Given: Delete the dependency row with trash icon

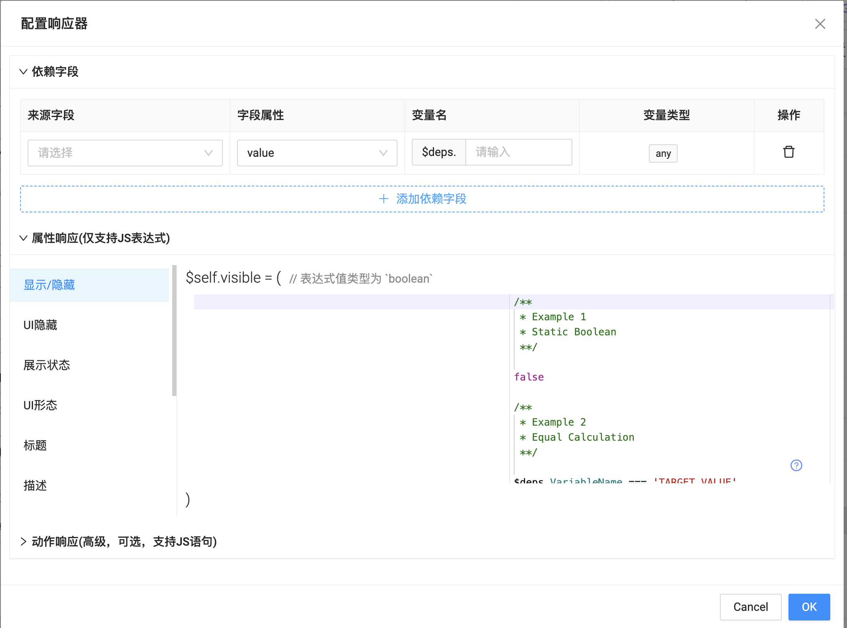Looking at the screenshot, I should pos(788,152).
